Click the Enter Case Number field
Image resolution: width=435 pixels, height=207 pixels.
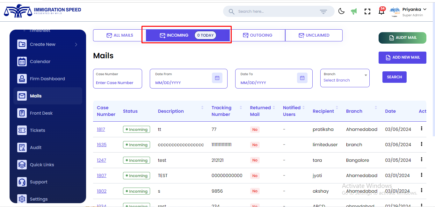tap(117, 83)
